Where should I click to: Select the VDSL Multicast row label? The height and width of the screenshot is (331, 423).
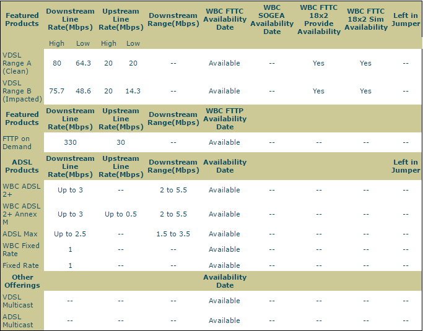18,301
